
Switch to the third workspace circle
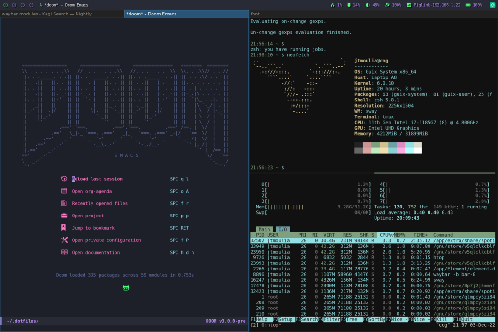(x=23, y=5)
